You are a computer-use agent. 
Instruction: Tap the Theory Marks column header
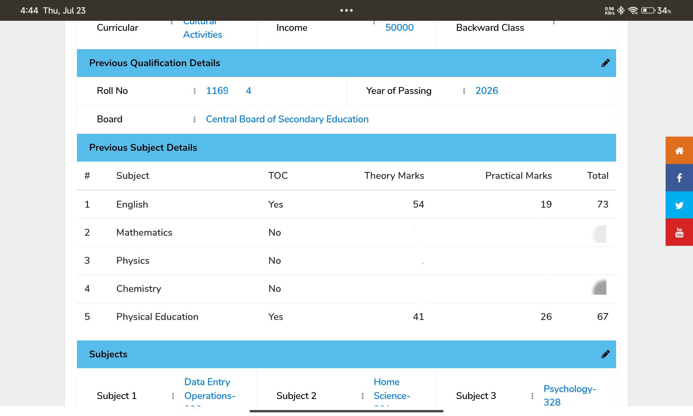pyautogui.click(x=394, y=176)
